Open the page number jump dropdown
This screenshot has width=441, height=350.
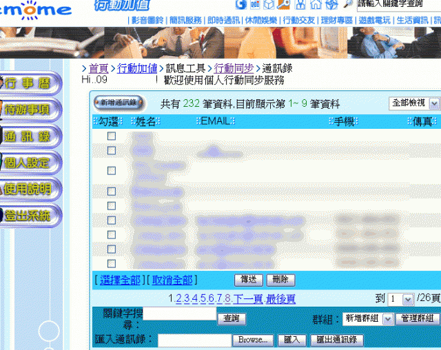point(401,299)
